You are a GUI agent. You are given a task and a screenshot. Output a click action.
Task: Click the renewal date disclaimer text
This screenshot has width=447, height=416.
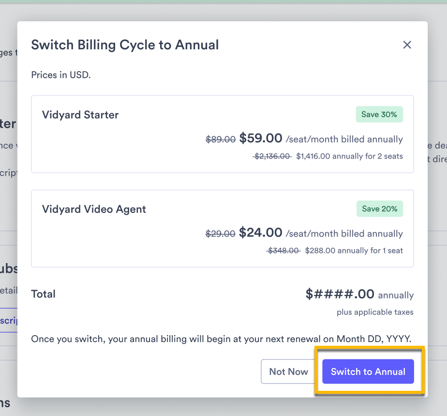tap(221, 339)
